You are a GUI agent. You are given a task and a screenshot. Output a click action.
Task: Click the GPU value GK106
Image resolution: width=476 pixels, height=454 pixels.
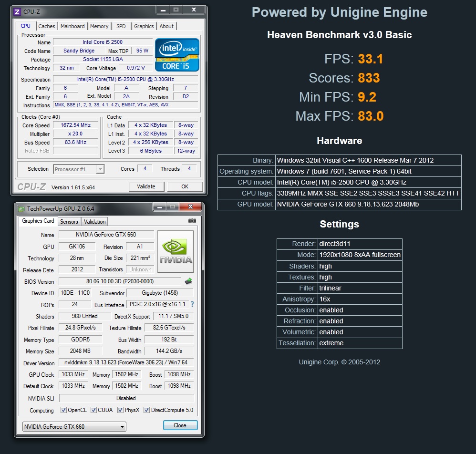77,247
